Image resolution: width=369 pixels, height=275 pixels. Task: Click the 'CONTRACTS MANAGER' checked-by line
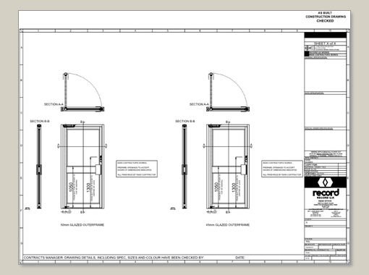pos(114,258)
